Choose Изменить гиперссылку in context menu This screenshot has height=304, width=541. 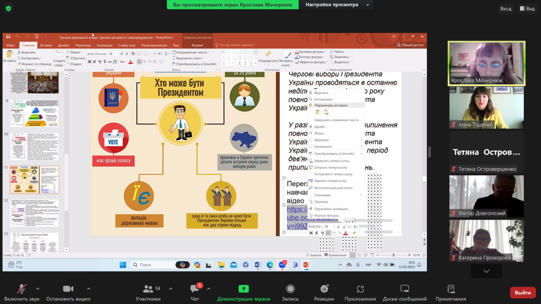pos(336,160)
